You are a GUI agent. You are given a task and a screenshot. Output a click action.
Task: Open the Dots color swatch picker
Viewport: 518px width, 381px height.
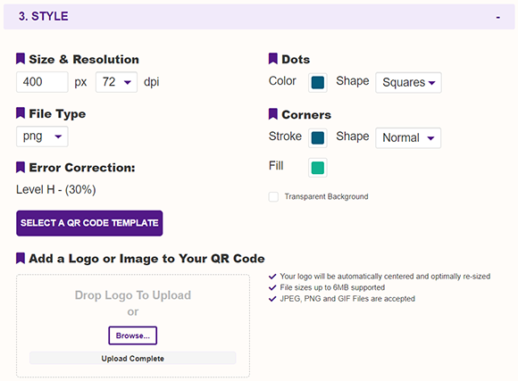[x=318, y=83]
